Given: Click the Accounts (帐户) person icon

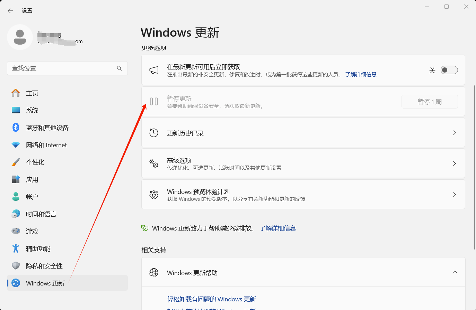Looking at the screenshot, I should pos(16,197).
